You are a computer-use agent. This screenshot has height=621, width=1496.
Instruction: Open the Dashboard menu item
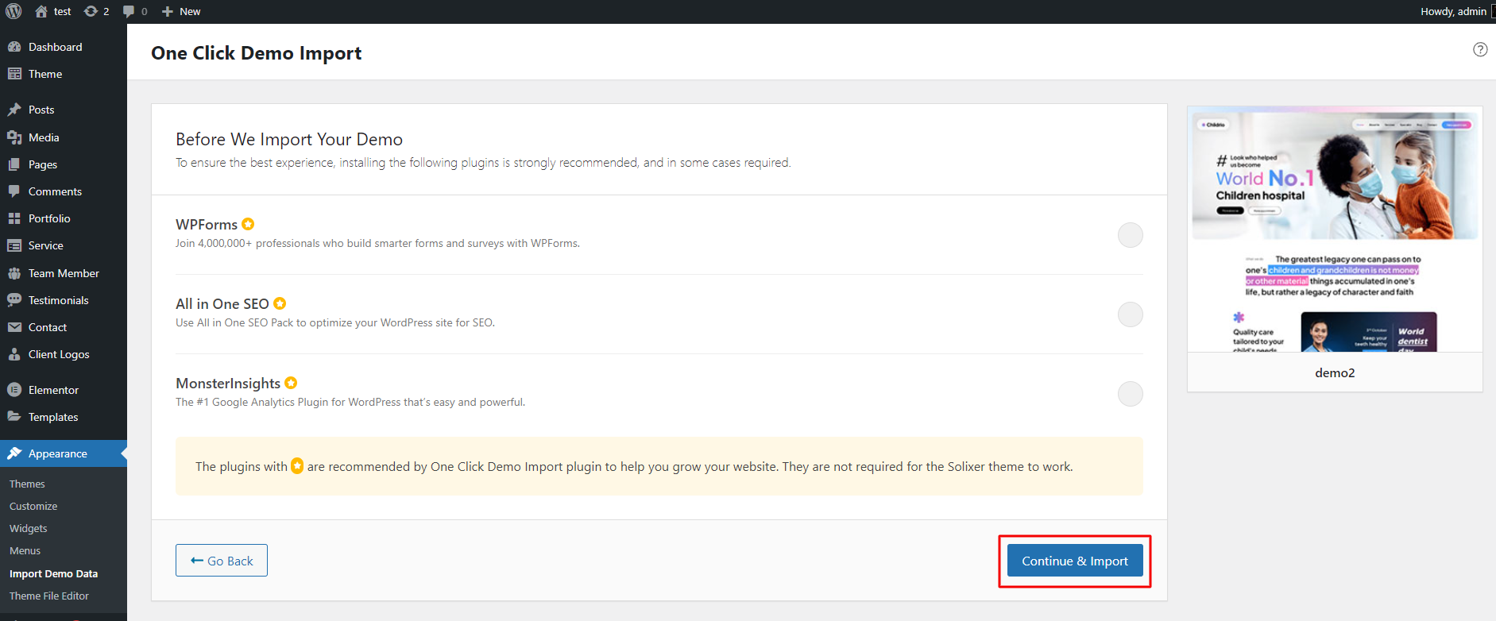pos(64,47)
